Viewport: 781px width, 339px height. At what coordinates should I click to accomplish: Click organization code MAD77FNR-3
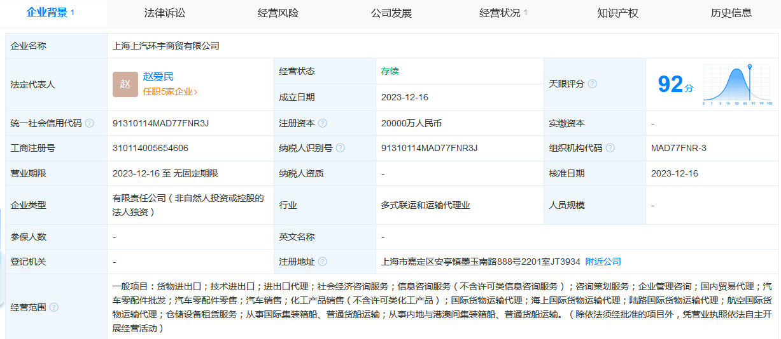pyautogui.click(x=679, y=148)
